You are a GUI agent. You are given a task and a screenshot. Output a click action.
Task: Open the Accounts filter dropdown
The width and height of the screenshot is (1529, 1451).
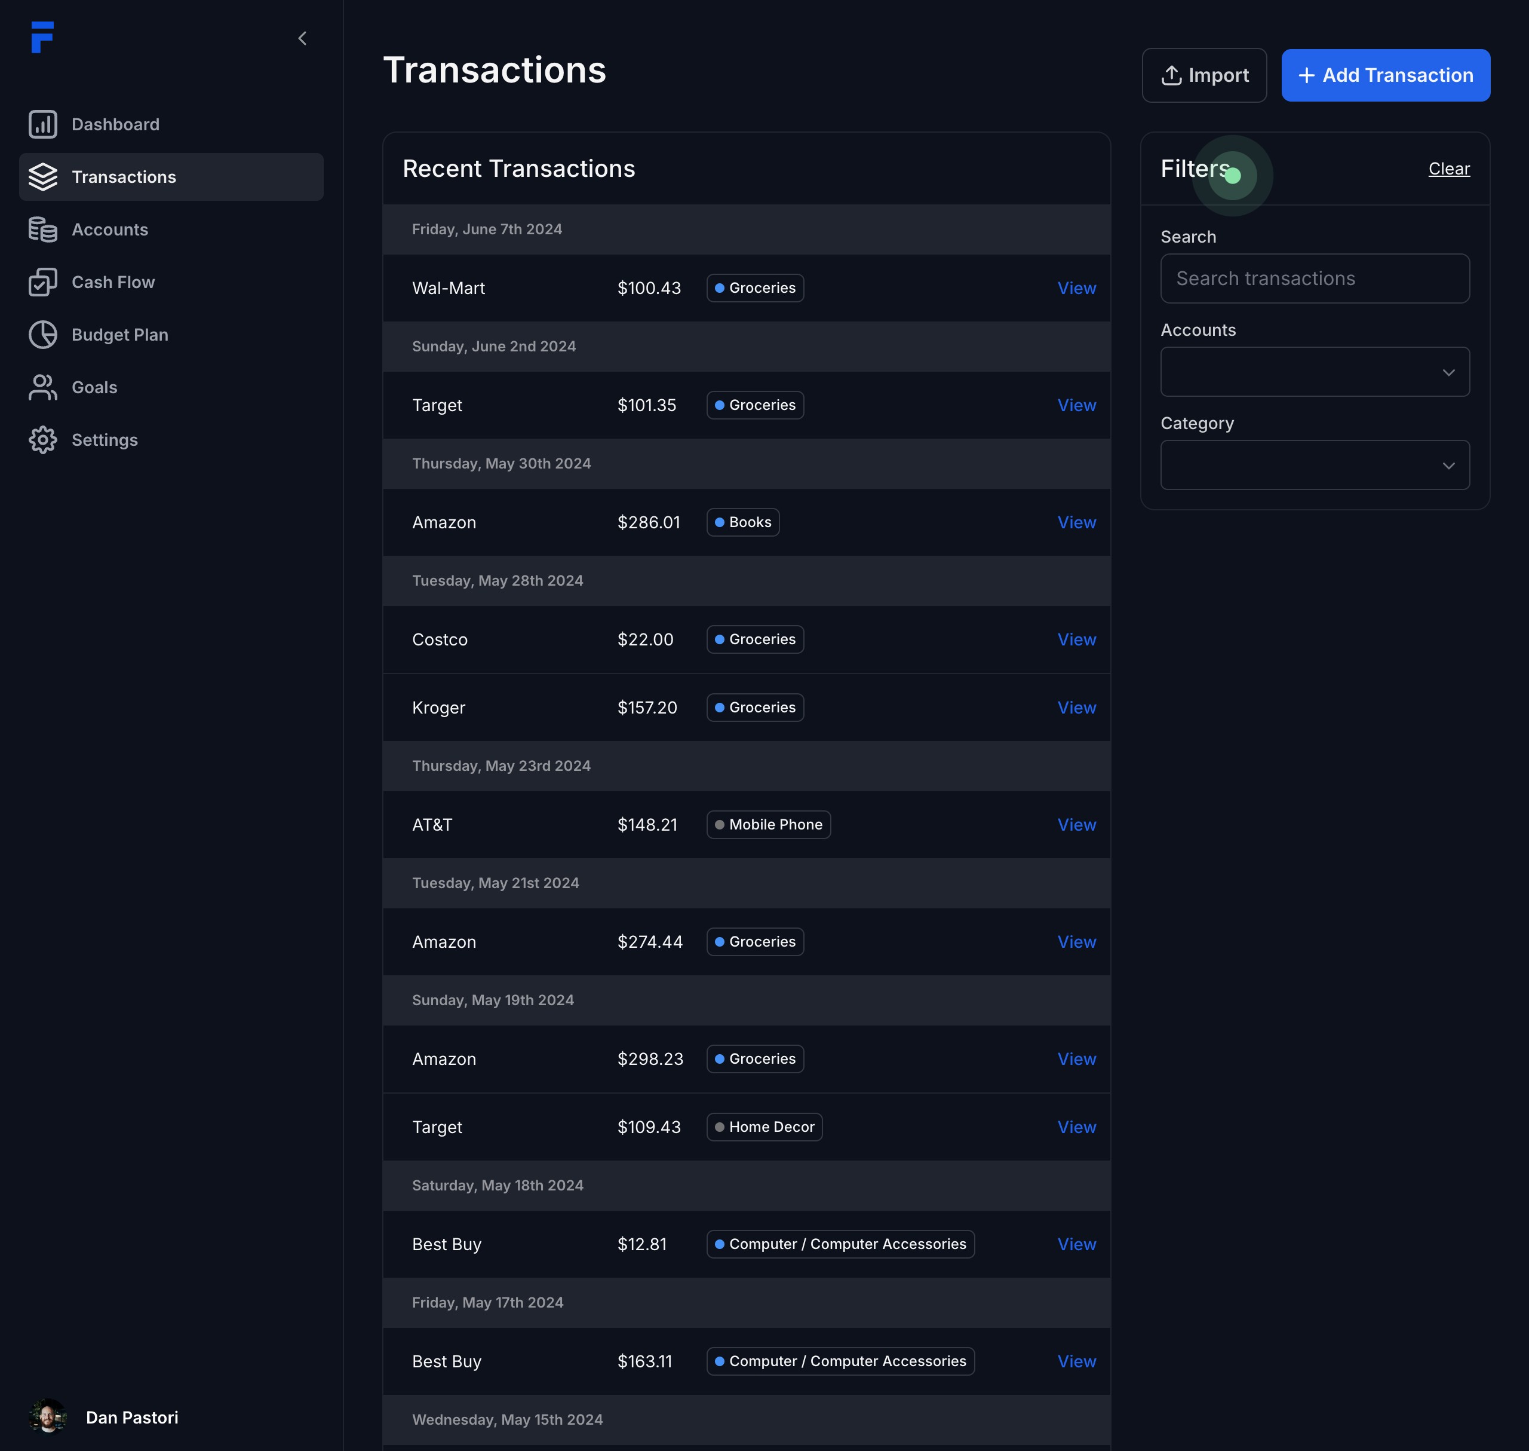[1314, 372]
